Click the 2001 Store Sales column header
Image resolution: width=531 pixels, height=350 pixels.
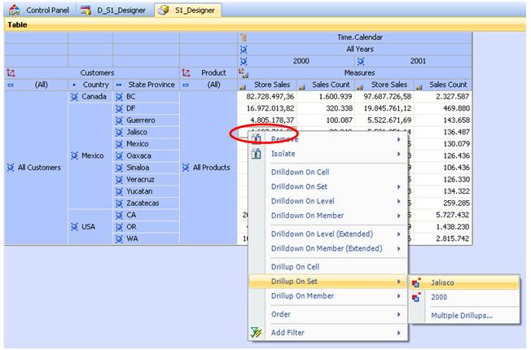point(384,85)
